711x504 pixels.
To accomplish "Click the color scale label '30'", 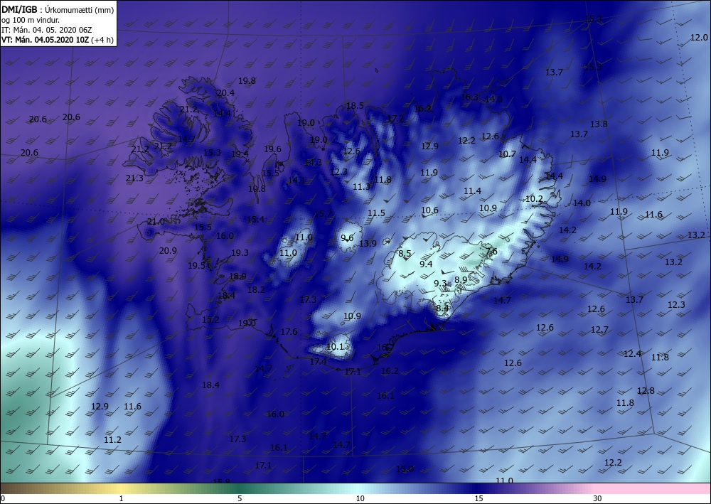I will click(597, 499).
